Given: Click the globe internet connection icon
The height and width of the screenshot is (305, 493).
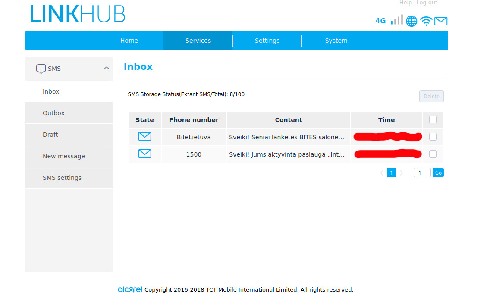Looking at the screenshot, I should coord(411,21).
